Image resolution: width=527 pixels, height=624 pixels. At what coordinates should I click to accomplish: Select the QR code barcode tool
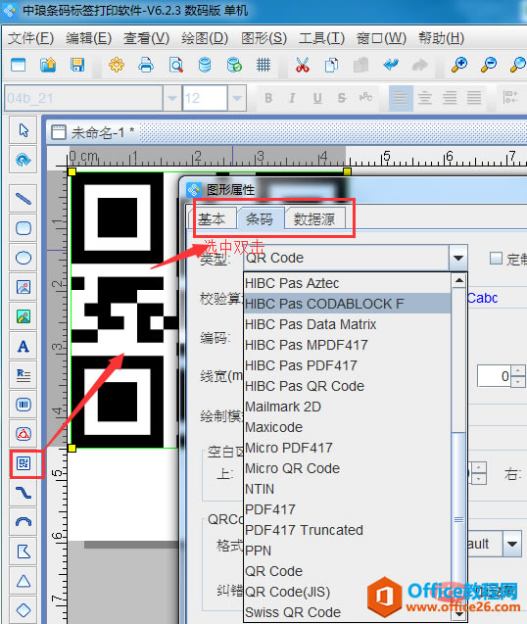(x=24, y=463)
